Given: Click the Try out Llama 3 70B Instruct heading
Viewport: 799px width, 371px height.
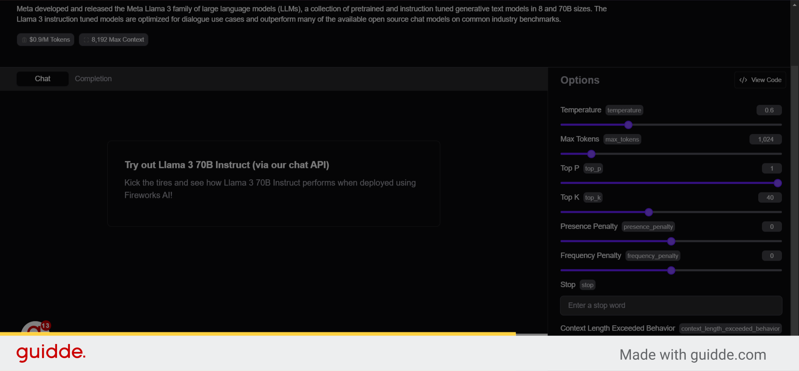Looking at the screenshot, I should coord(227,165).
